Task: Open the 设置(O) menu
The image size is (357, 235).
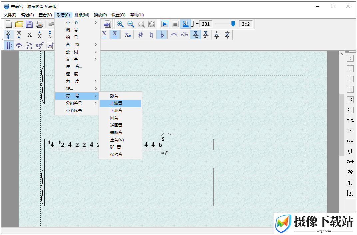Action: 119,15
